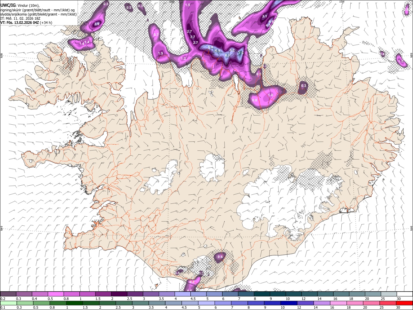413x310 pixels.
Task: Click the 'rigning/skúrir' legend description line
Action: 38,10
